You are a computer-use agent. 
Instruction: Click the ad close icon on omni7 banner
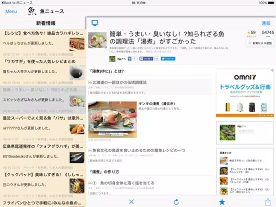tap(272, 70)
